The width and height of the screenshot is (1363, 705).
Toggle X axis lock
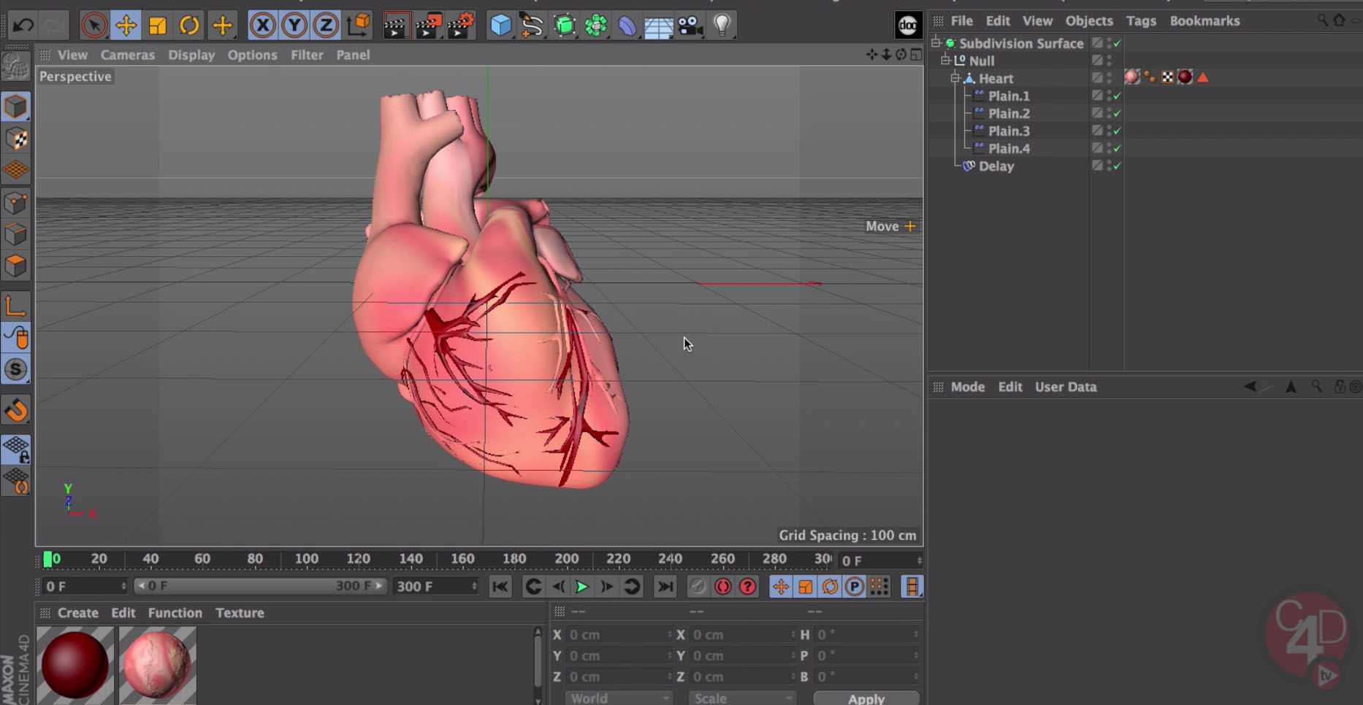click(262, 26)
